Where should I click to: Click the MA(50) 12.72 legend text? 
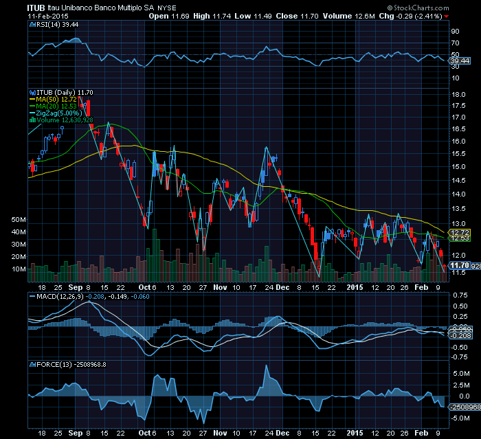click(56, 100)
